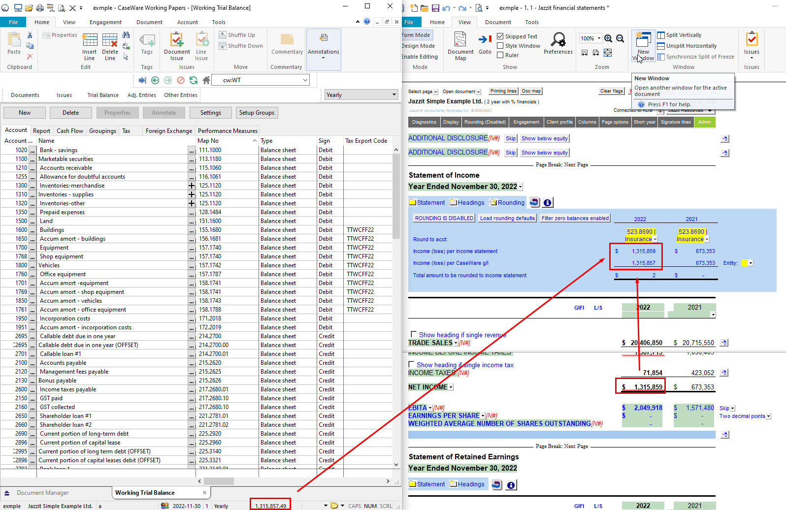The height and width of the screenshot is (510, 786).
Task: Open the 100% zoom level dropdown
Action: point(599,38)
